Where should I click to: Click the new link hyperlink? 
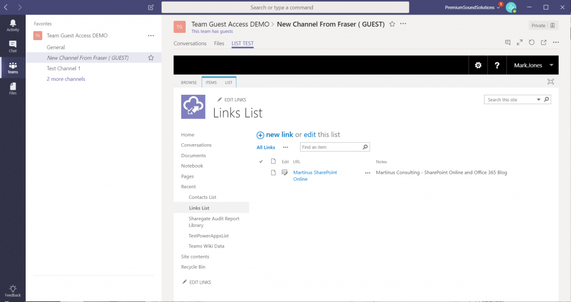(x=279, y=135)
